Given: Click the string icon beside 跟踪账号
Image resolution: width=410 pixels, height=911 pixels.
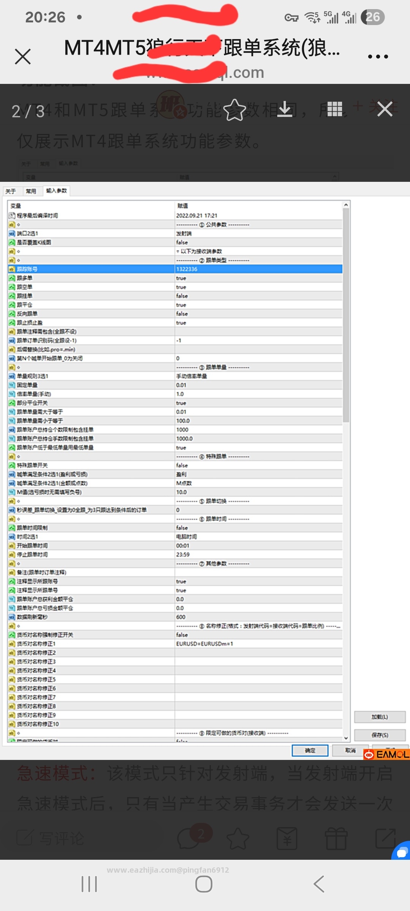Looking at the screenshot, I should pyautogui.click(x=12, y=269).
